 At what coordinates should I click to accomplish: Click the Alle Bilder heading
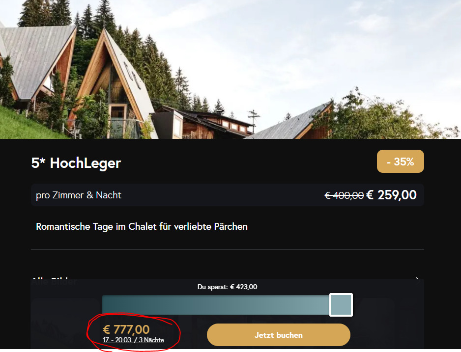coord(54,280)
